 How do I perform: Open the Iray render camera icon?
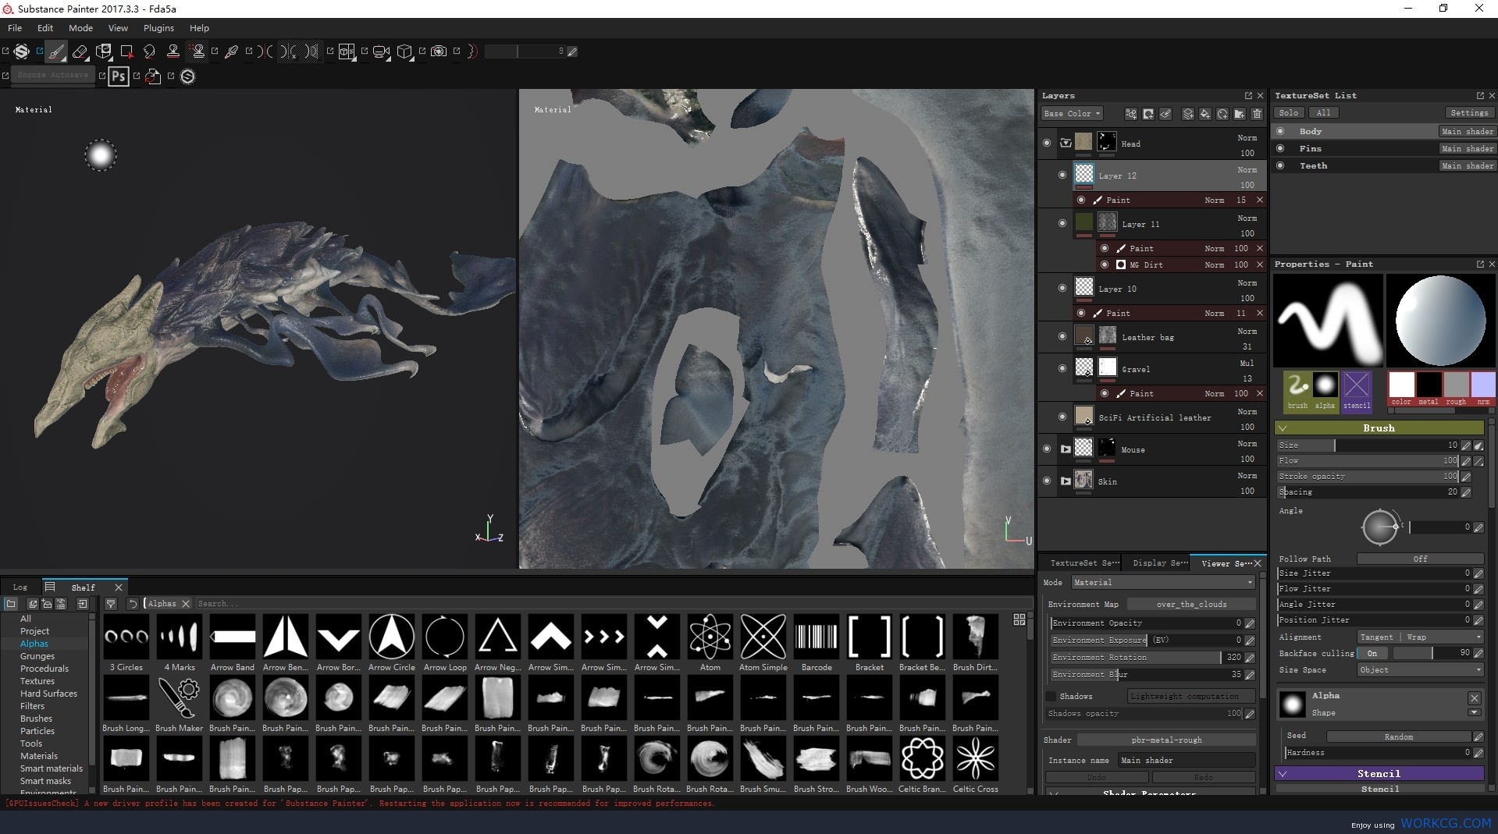(x=439, y=52)
